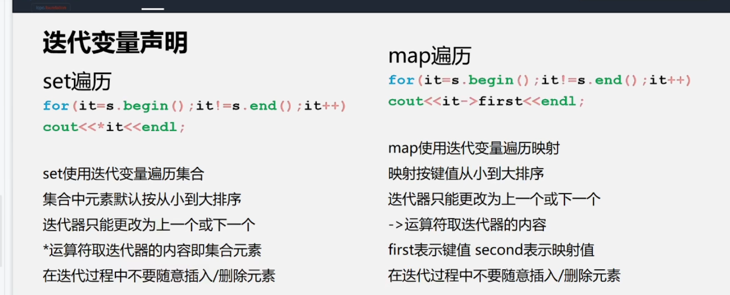Click the right column's 不要随意插入/删除元素 line

tap(504, 275)
